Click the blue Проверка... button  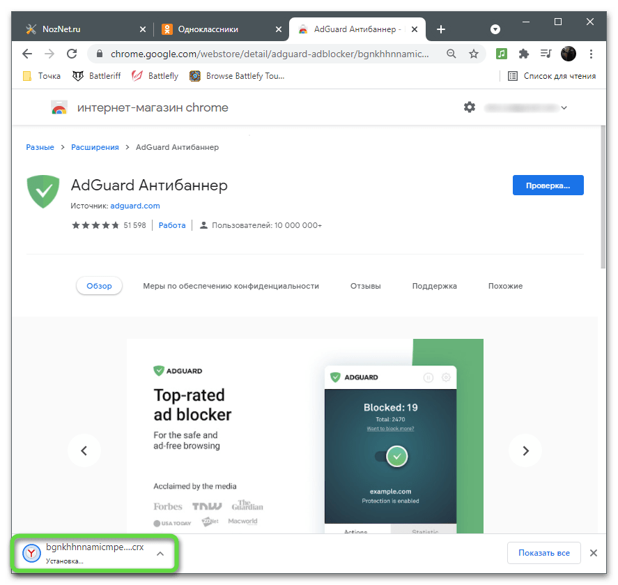tap(548, 185)
